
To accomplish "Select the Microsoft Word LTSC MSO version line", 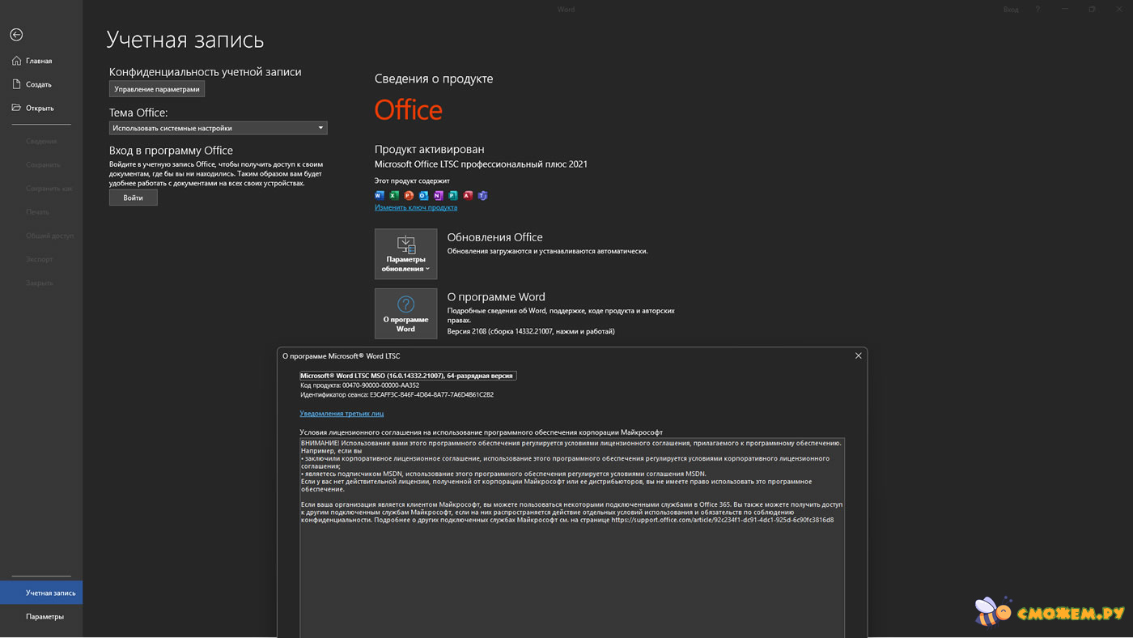I will coord(408,376).
